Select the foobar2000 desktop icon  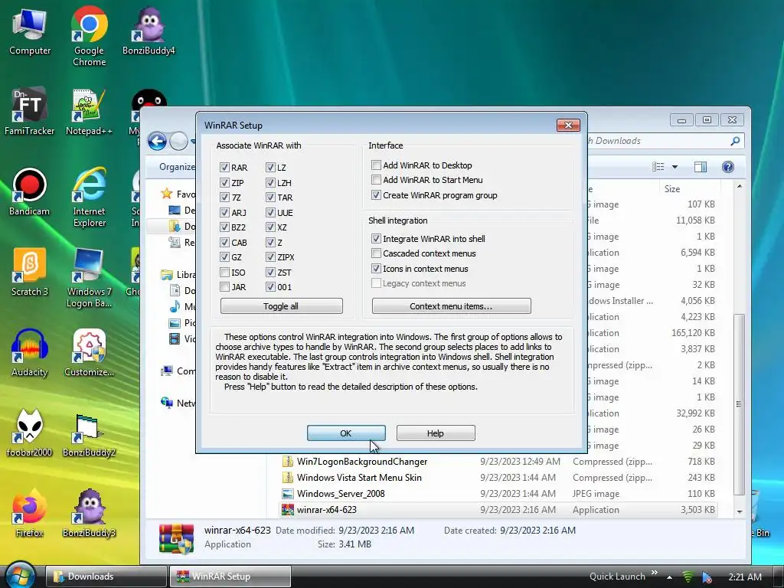point(29,433)
